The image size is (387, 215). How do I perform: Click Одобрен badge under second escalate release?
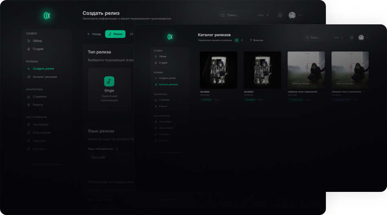250,100
